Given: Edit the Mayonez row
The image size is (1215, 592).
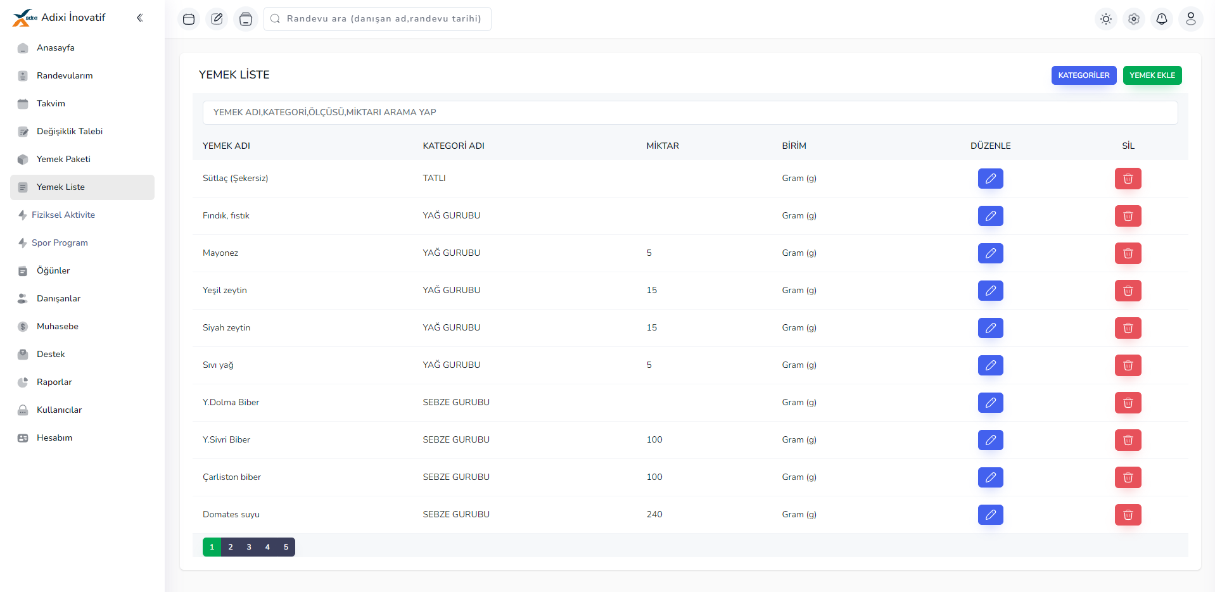Looking at the screenshot, I should click(991, 253).
